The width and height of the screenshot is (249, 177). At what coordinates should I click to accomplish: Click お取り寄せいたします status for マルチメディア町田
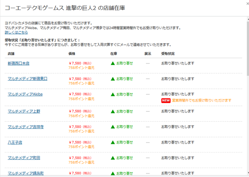(x=178, y=158)
